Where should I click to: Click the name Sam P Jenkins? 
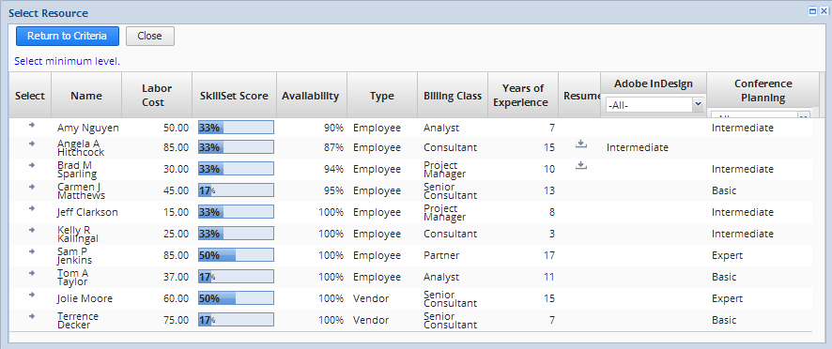coord(74,255)
